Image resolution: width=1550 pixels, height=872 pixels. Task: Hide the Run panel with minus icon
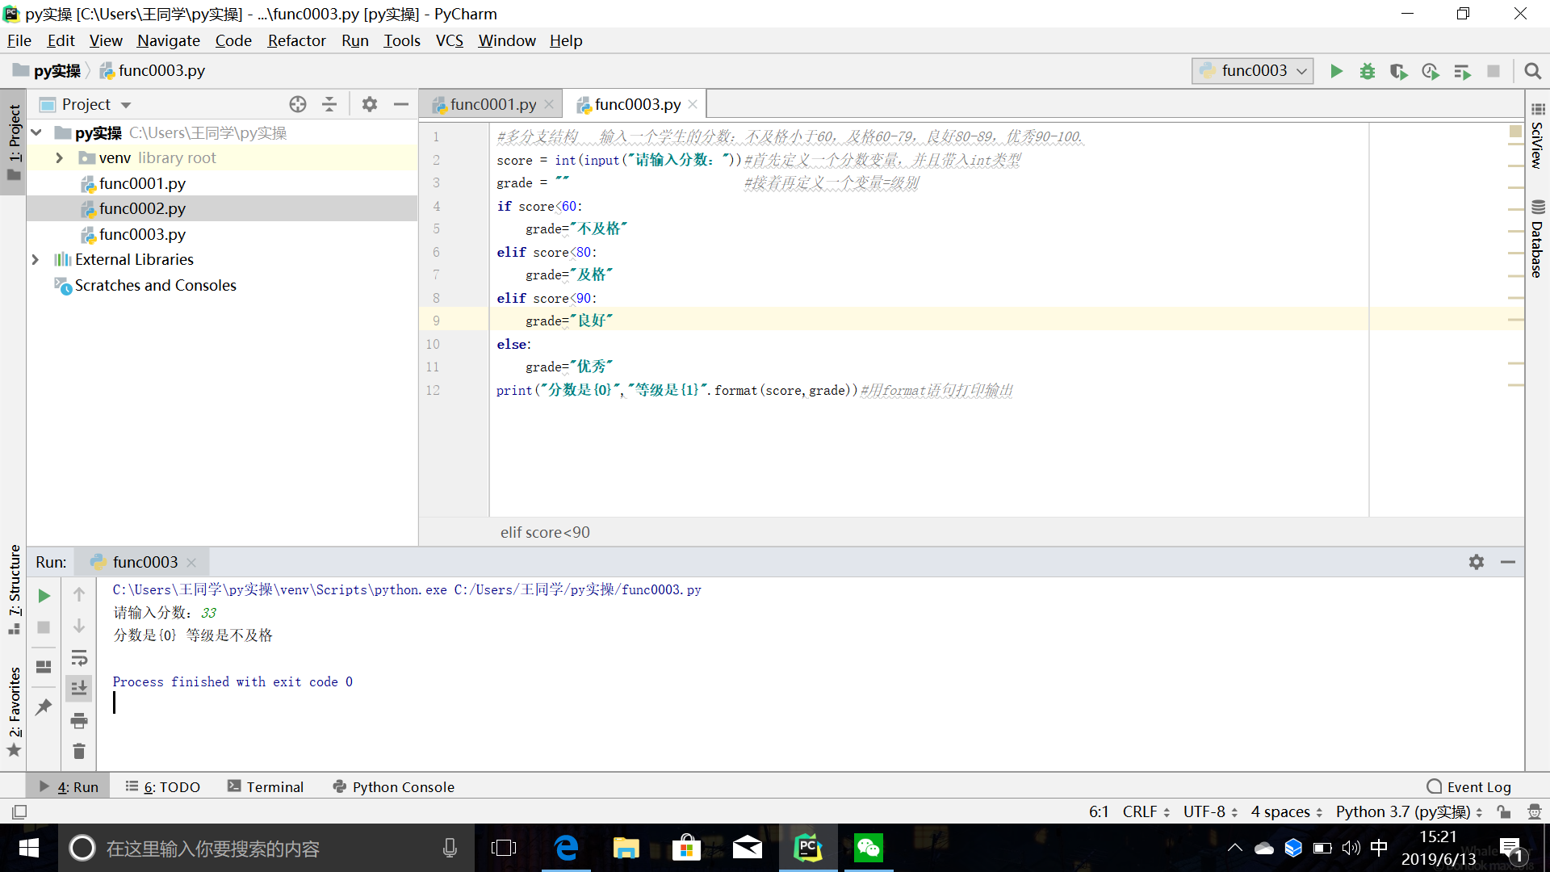(1508, 562)
